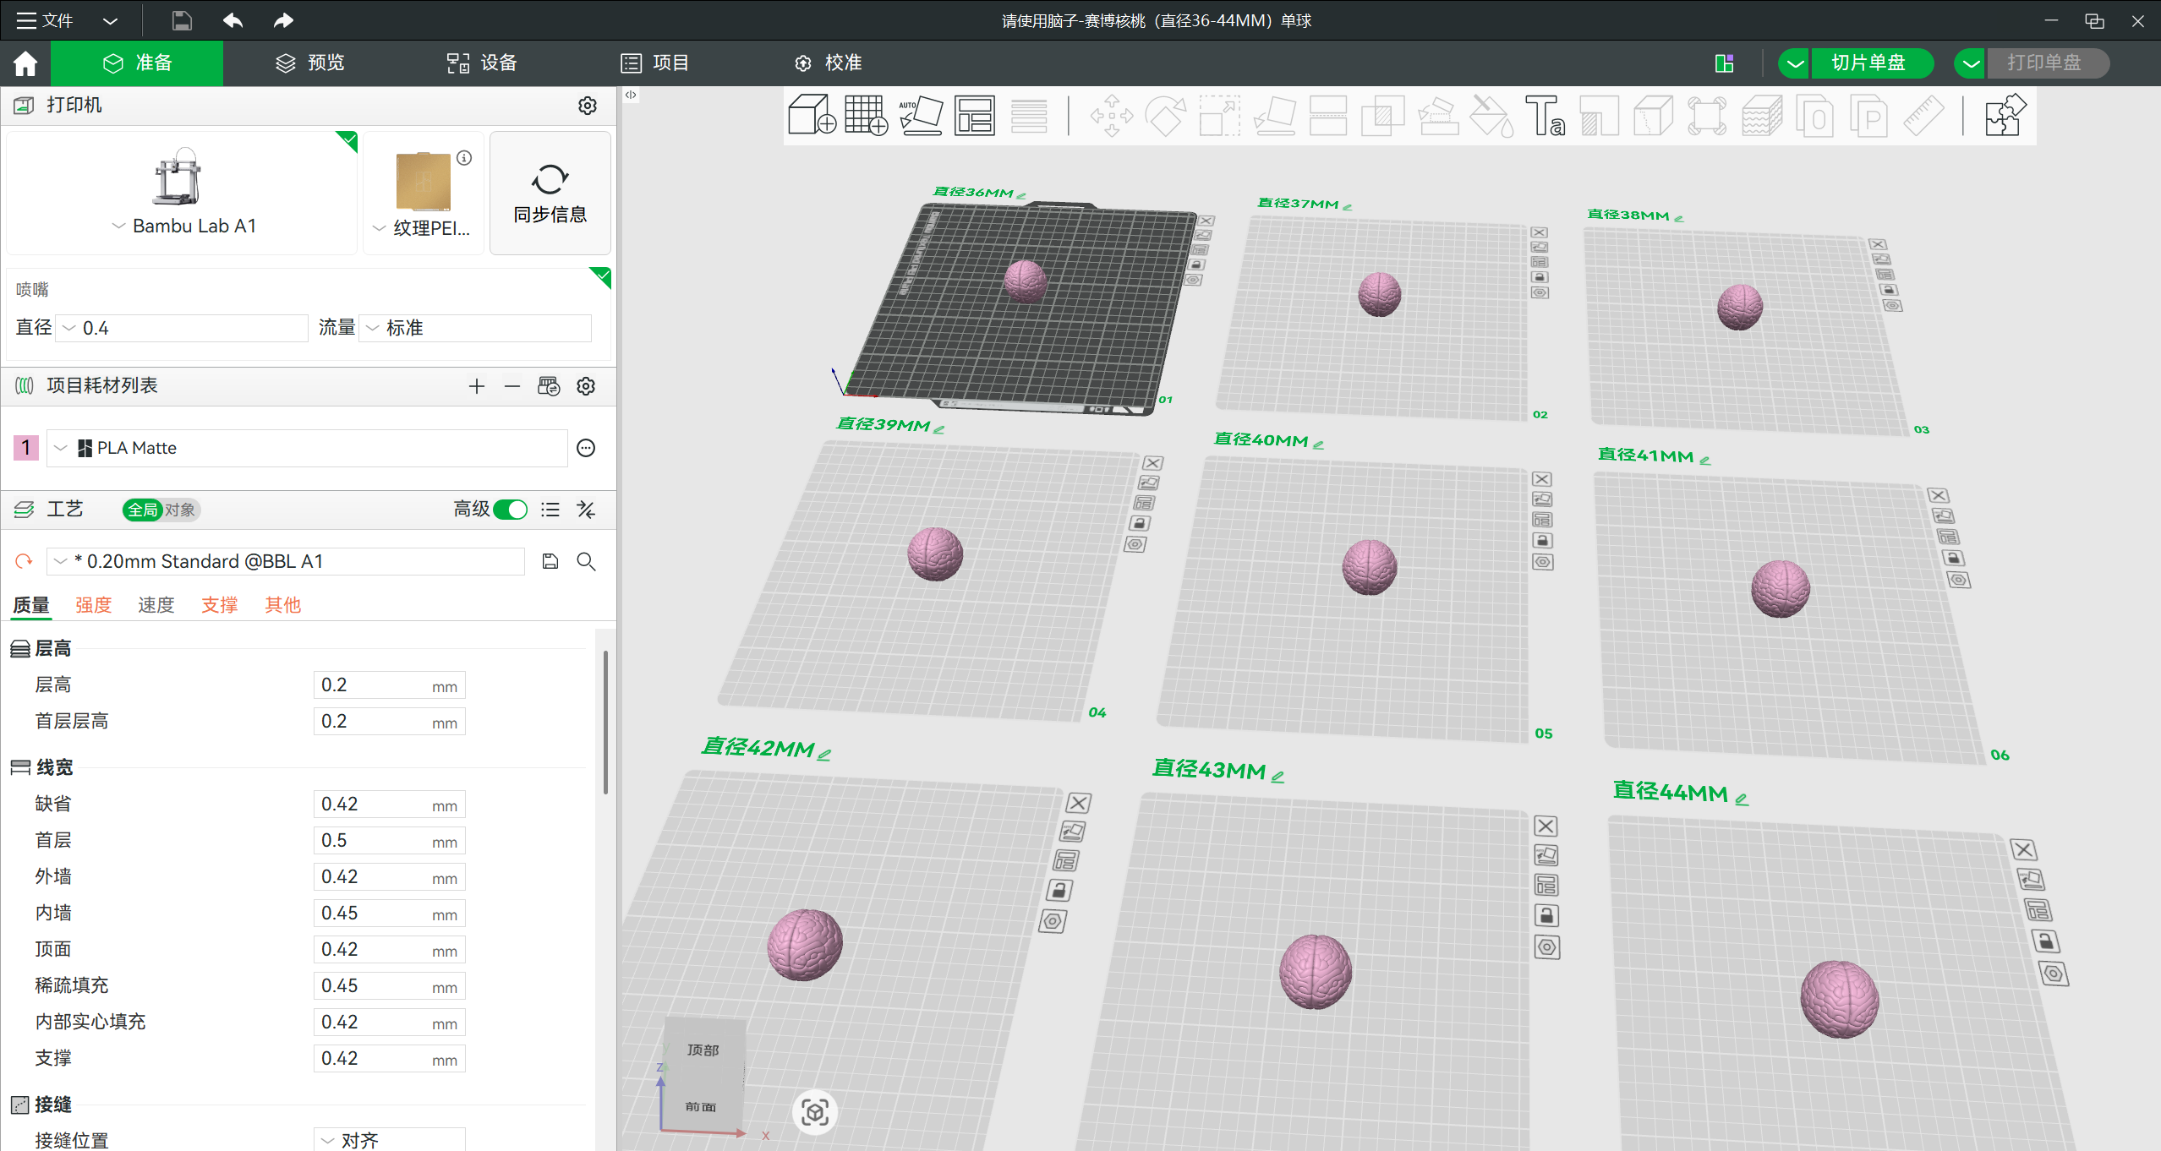Screen dimensions: 2161x1151
Task: Open the 强度 strength settings tab
Action: pos(93,605)
